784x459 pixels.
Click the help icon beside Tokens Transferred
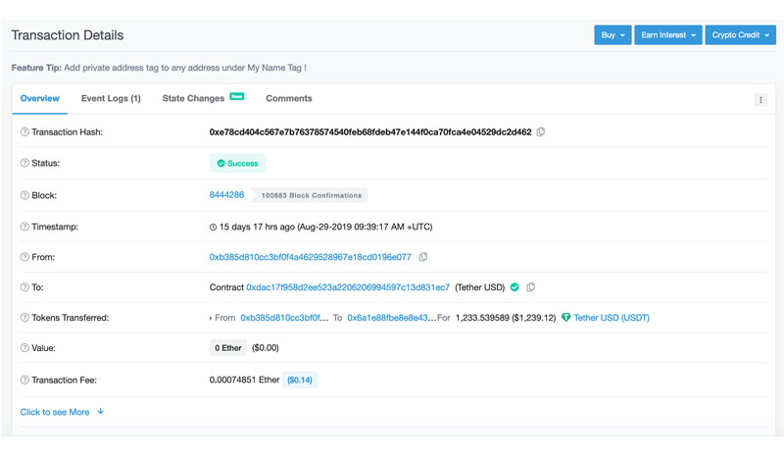[x=24, y=318]
